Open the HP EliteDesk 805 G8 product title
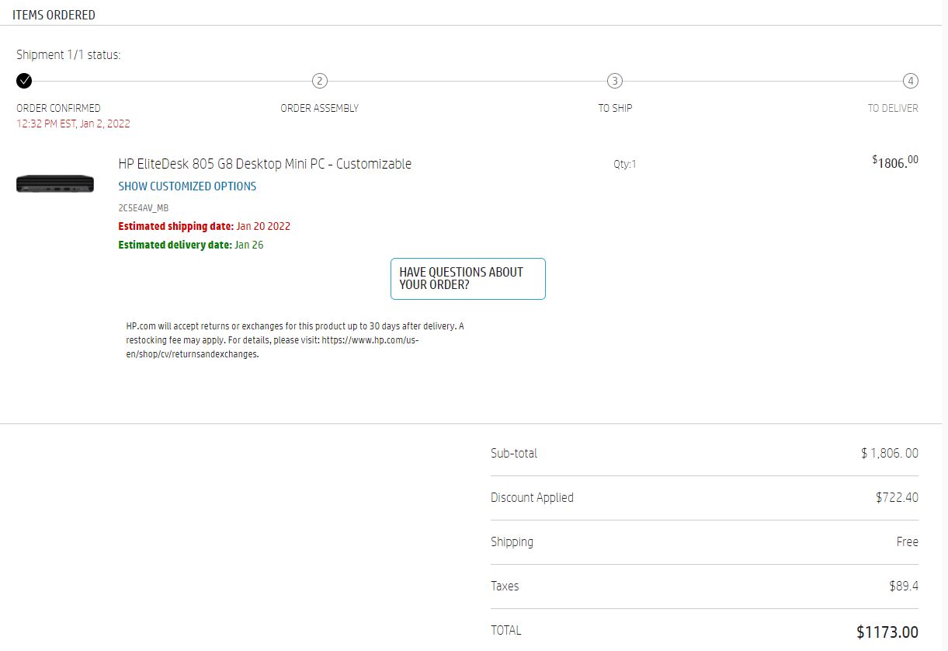 [265, 164]
